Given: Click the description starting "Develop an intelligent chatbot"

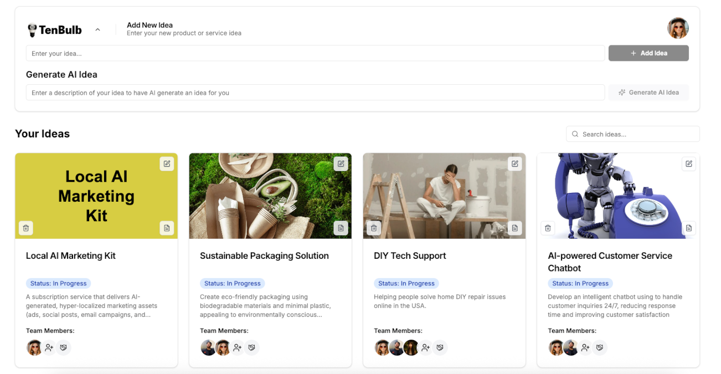Looking at the screenshot, I should [615, 306].
